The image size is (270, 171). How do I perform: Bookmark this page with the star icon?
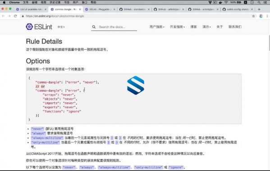[x=253, y=16]
